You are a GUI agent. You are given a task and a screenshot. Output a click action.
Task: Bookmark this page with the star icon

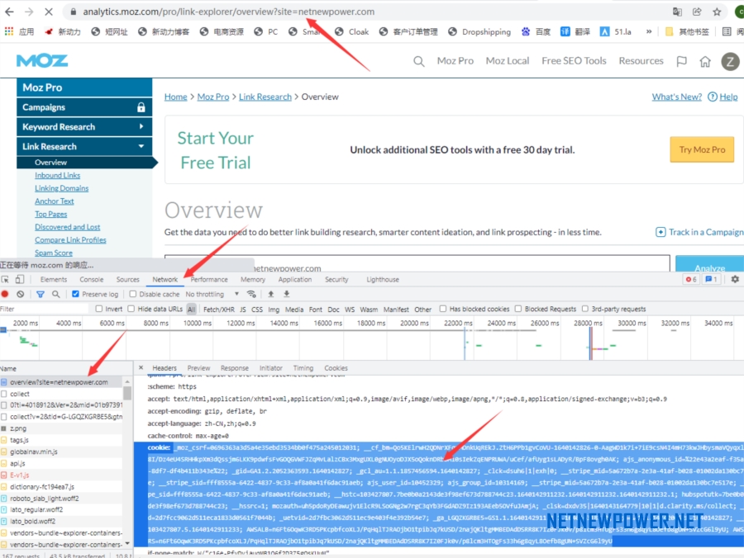point(717,12)
